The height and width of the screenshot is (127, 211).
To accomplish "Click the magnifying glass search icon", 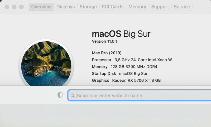I will click(73, 95).
